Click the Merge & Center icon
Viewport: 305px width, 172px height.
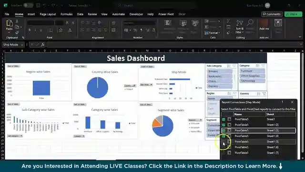pyautogui.click(x=113, y=30)
